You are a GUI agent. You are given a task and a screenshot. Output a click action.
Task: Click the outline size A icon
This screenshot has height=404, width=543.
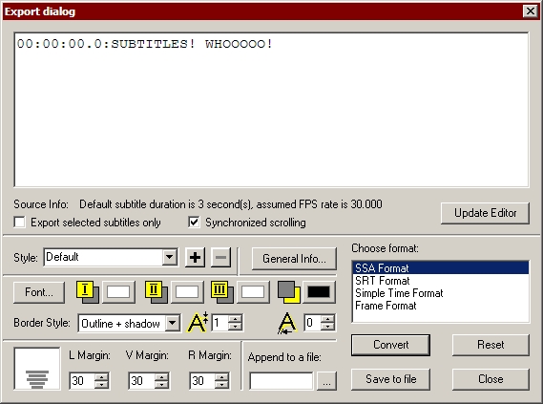pyautogui.click(x=198, y=322)
